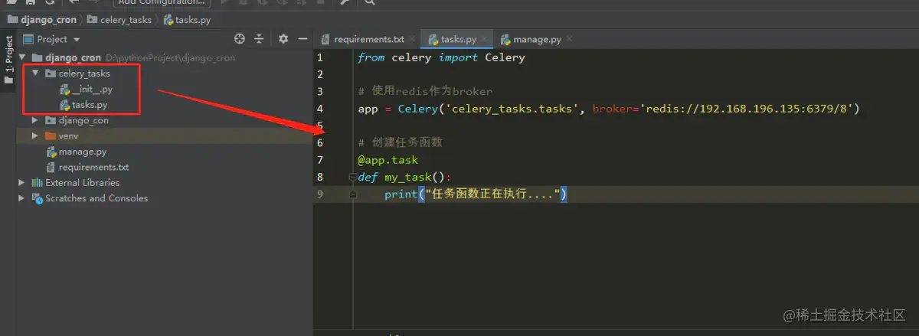The height and width of the screenshot is (336, 919).
Task: Select requirements.txt in the project tree
Action: tap(93, 167)
